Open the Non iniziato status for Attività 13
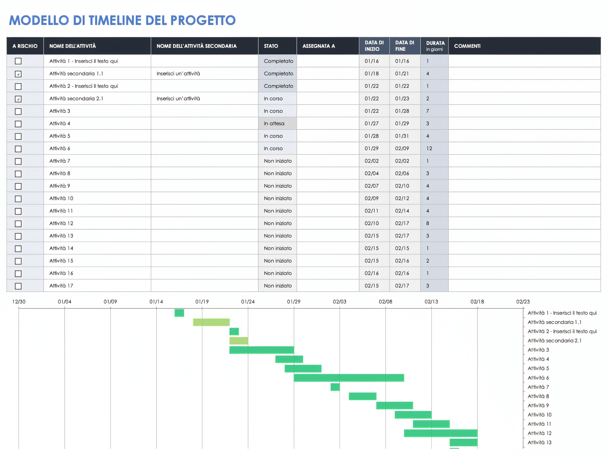Viewport: 608px width, 456px height. click(x=277, y=236)
